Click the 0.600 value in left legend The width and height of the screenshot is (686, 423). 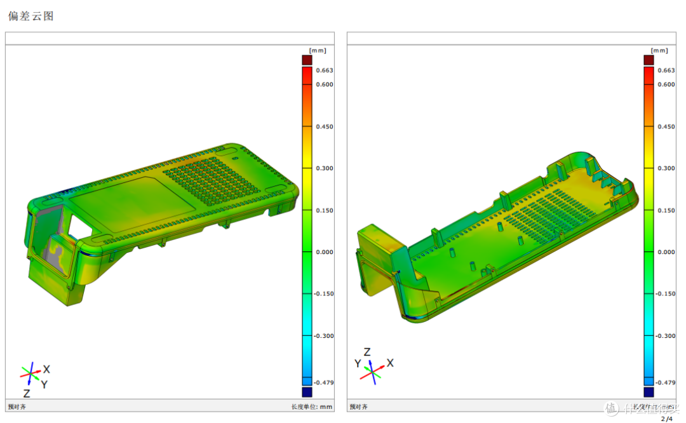tap(324, 84)
